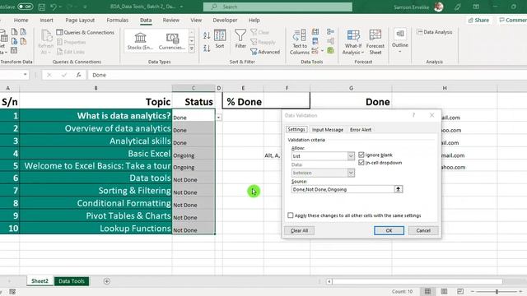Viewport: 527px width, 296px height.
Task: Select column C header
Action: (194, 88)
